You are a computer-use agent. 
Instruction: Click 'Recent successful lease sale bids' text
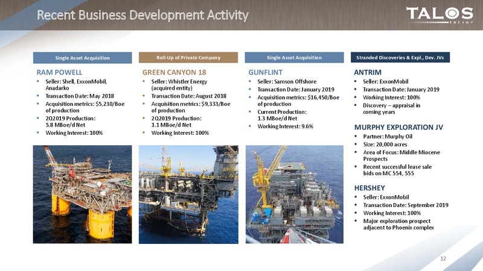coord(397,170)
